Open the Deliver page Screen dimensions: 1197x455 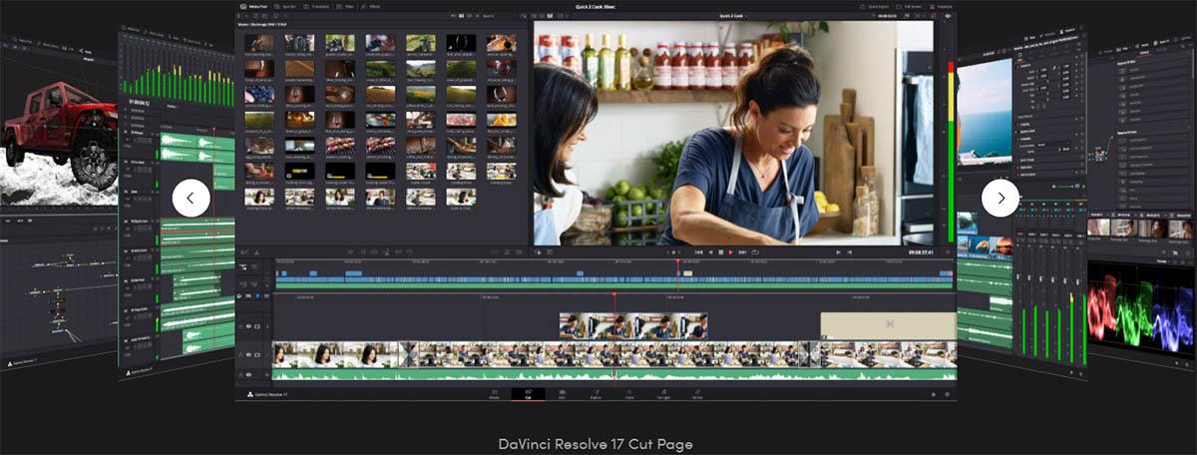(x=696, y=394)
